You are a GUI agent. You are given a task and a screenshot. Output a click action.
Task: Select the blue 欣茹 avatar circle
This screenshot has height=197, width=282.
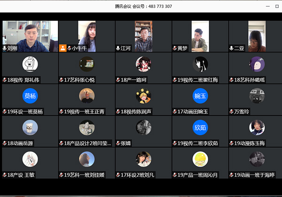[200, 128]
